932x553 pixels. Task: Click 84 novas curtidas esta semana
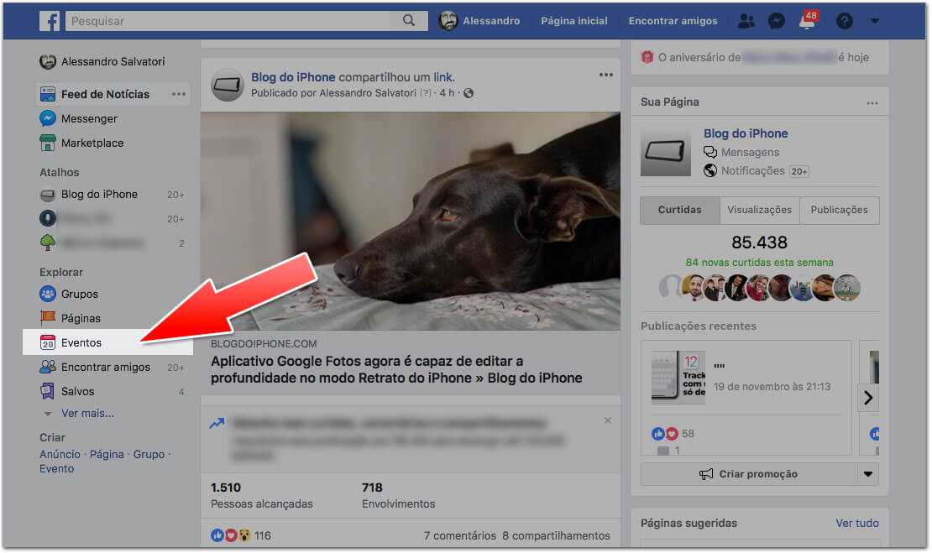[759, 262]
